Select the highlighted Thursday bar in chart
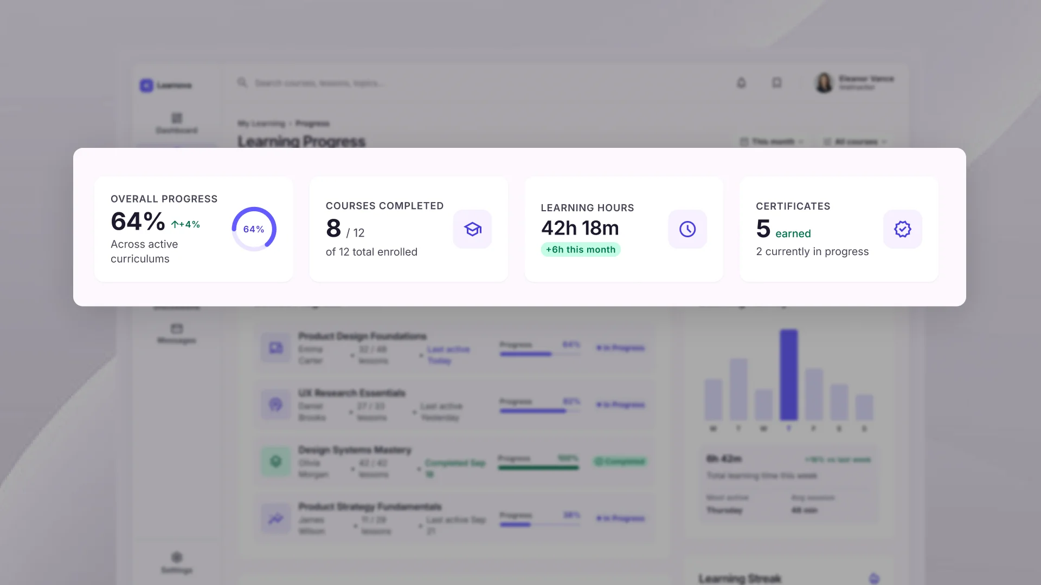Screen dimensions: 1041x585 [x=789, y=375]
